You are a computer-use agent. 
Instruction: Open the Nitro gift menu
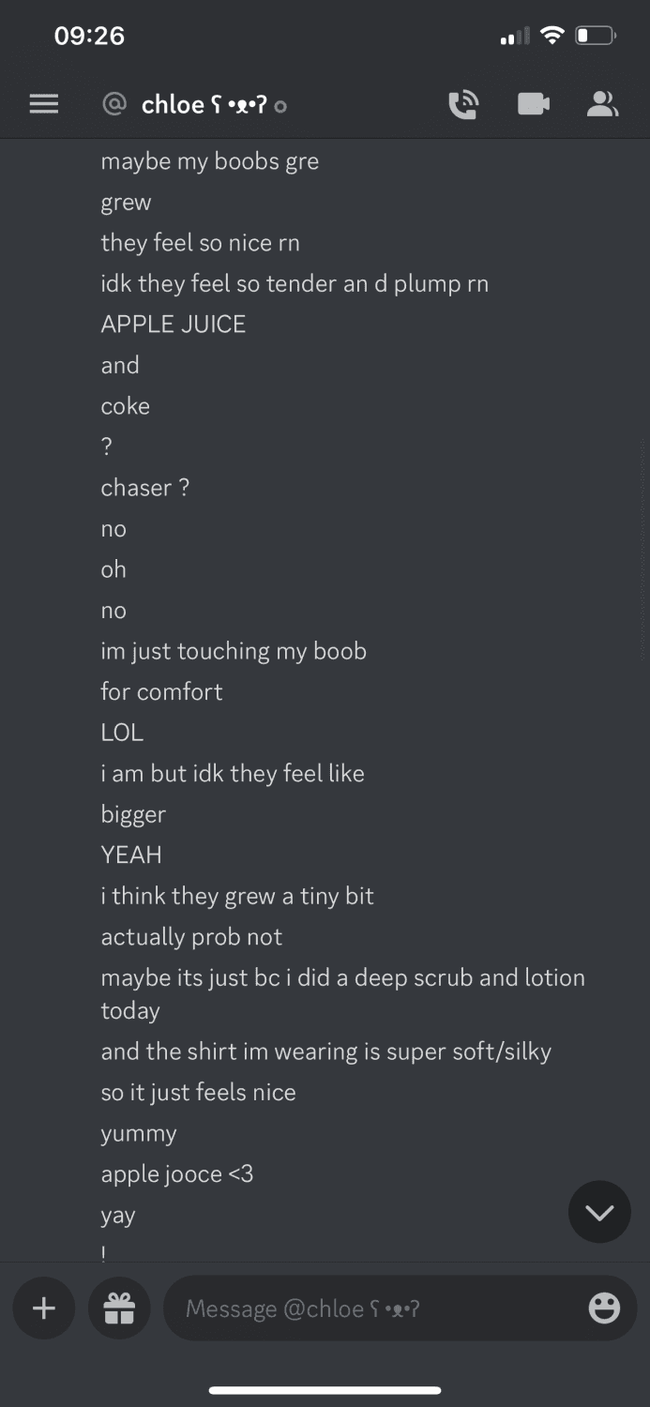pos(118,1308)
